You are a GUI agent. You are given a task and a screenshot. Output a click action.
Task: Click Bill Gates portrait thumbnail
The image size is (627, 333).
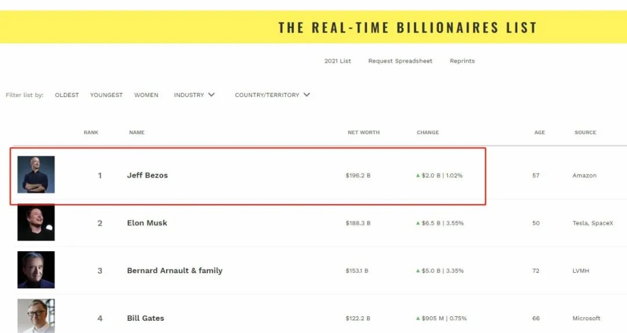click(x=36, y=316)
